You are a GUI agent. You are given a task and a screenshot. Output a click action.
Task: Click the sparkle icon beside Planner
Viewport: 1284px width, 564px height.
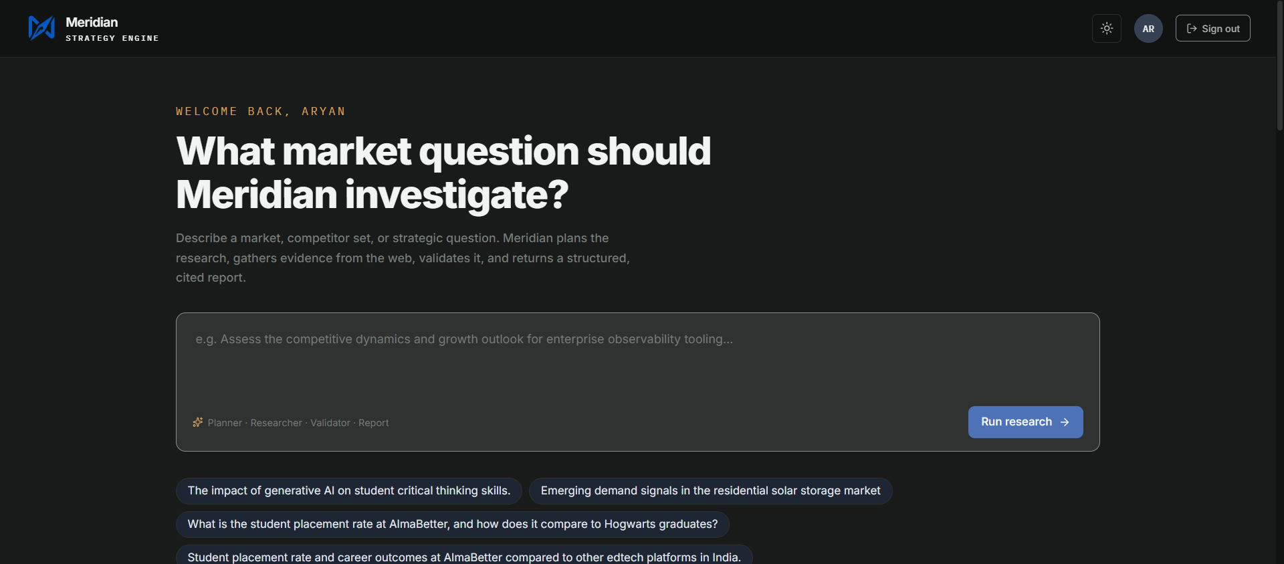pos(198,422)
